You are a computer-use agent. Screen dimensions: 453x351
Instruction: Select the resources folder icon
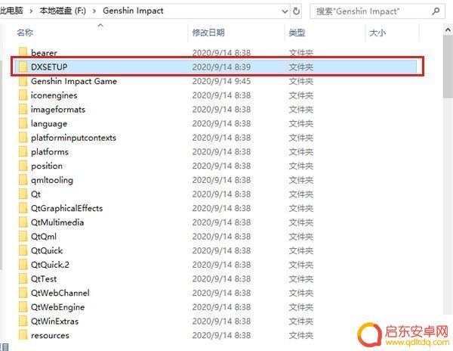click(x=23, y=335)
